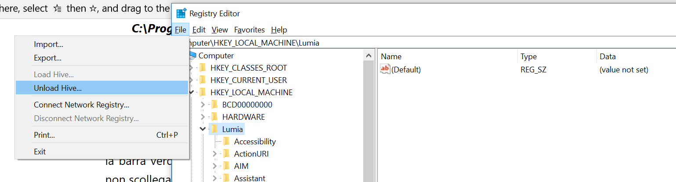Viewport: 676px width, 182px height.
Task: Select the AIM registry key
Action: (x=241, y=166)
